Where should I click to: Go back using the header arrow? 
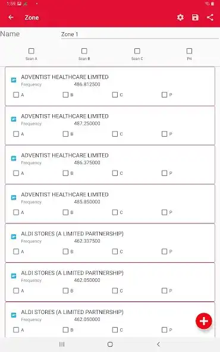click(x=11, y=17)
